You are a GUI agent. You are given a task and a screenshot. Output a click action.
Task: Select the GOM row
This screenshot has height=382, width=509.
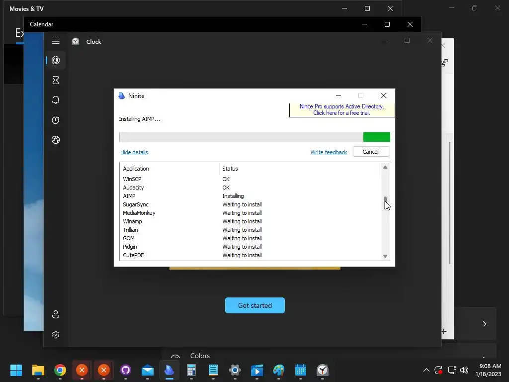[x=251, y=238]
